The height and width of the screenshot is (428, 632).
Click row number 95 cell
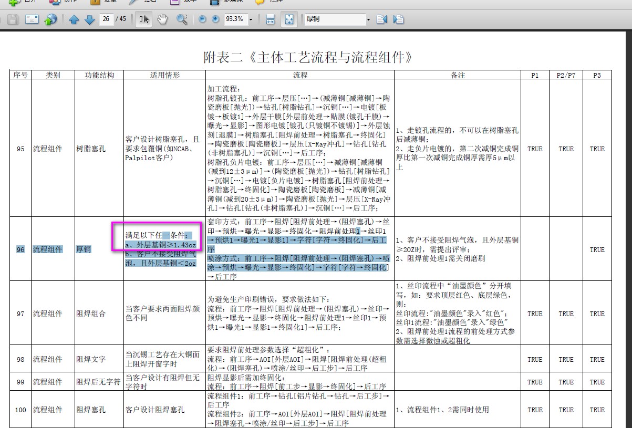[x=20, y=149]
